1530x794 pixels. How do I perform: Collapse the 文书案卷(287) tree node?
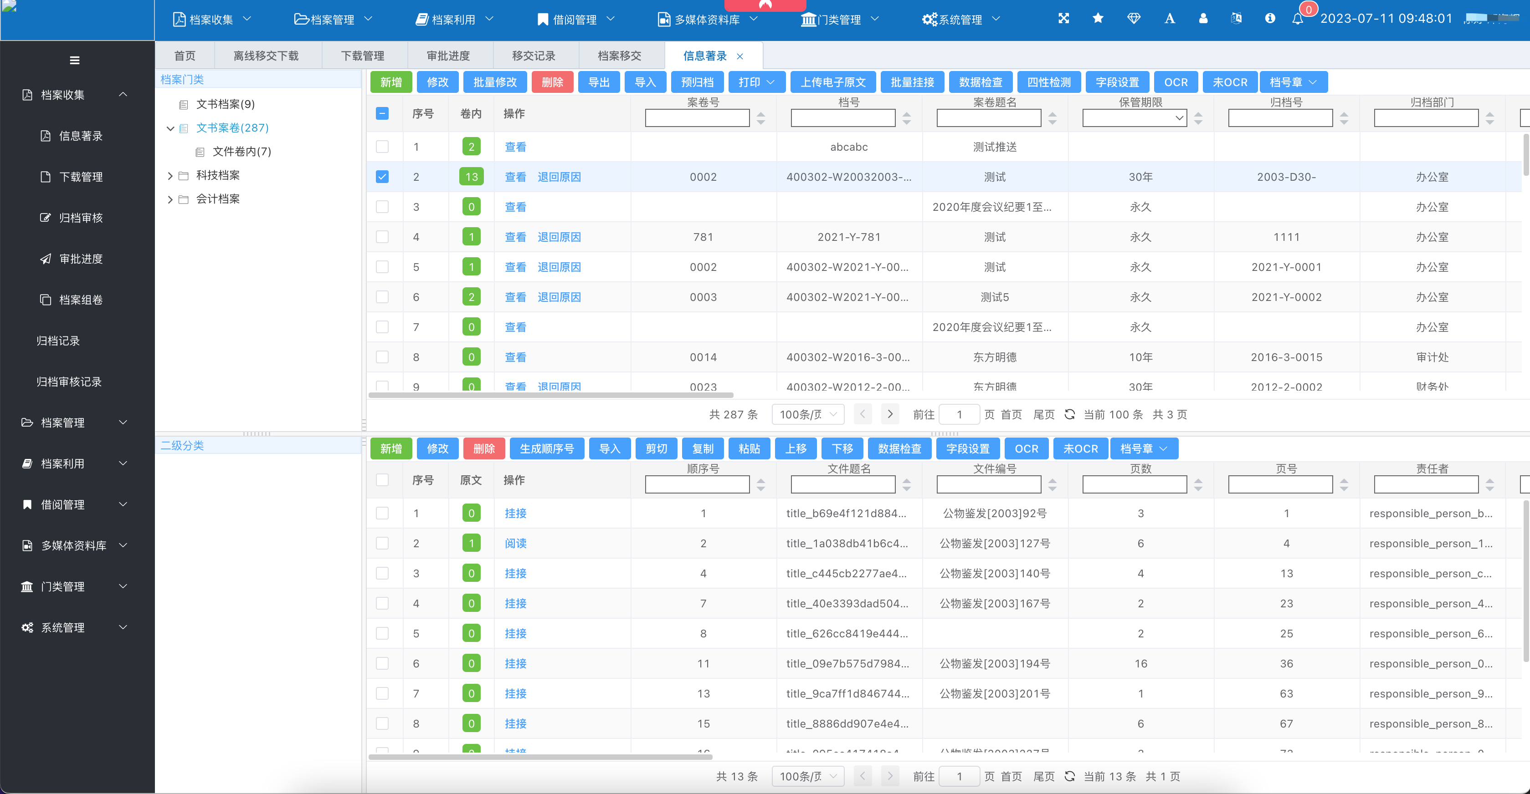170,128
